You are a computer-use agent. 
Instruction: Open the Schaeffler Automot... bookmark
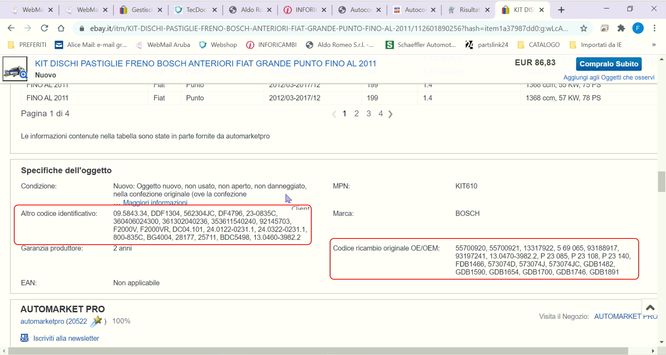pyautogui.click(x=421, y=45)
